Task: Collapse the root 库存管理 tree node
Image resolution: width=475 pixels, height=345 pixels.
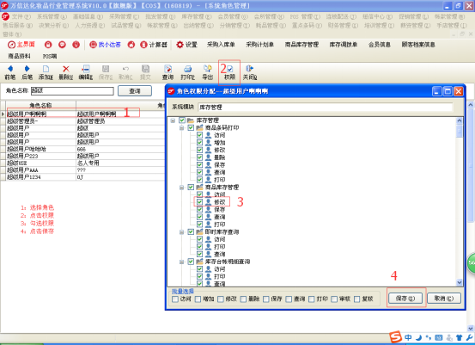Action: coord(173,120)
